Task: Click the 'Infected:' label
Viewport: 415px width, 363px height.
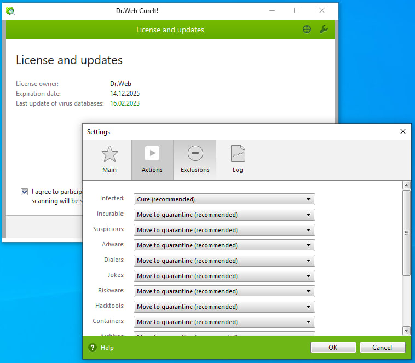Action: (112, 198)
